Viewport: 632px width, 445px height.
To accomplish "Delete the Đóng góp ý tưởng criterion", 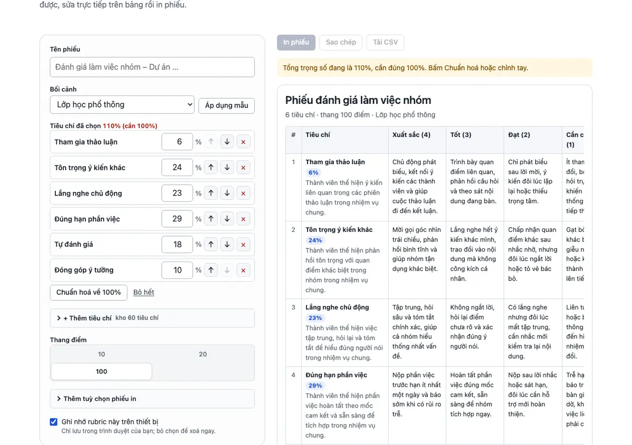I will [243, 270].
